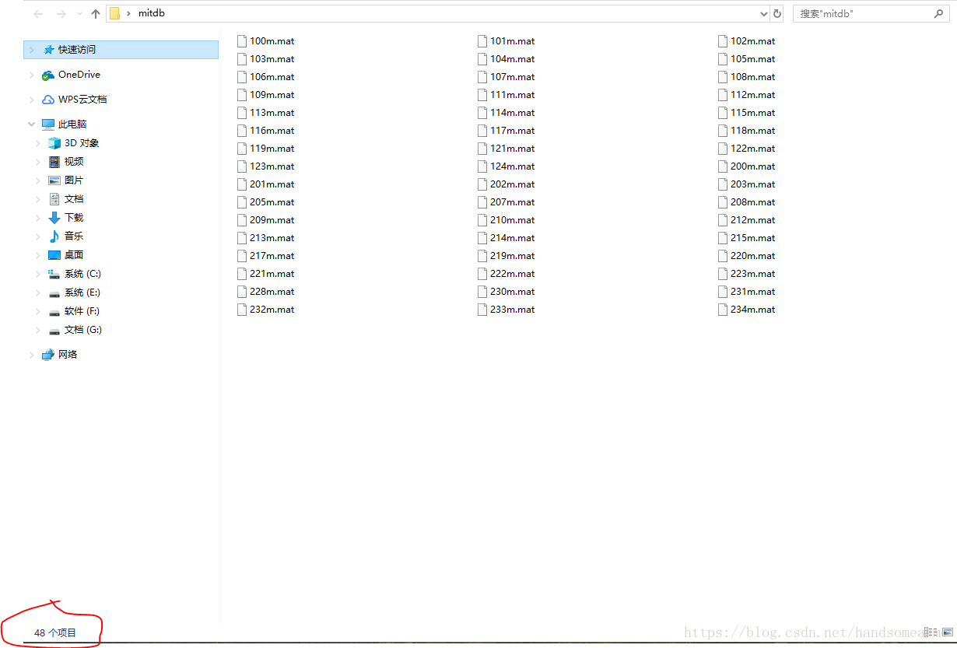Select file 105m.mat
The height and width of the screenshot is (648, 957).
(753, 59)
